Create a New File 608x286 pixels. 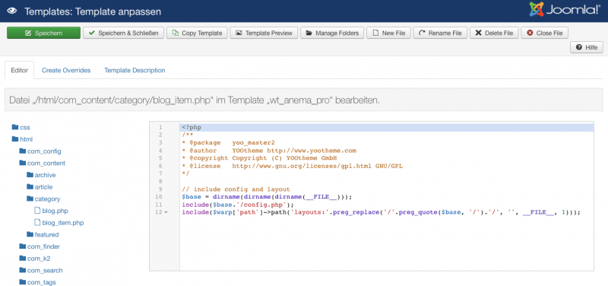click(x=388, y=33)
